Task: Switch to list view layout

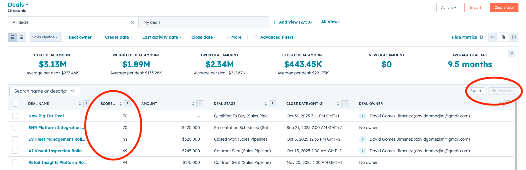Action: pos(12,37)
